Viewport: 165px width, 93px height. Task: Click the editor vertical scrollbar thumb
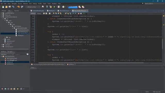(163, 44)
